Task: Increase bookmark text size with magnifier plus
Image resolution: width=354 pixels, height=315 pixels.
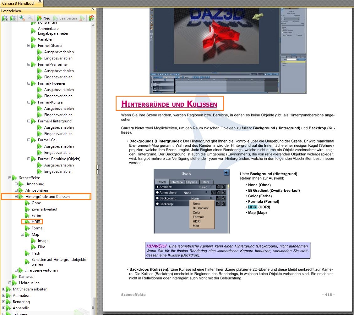Action: click(22, 18)
